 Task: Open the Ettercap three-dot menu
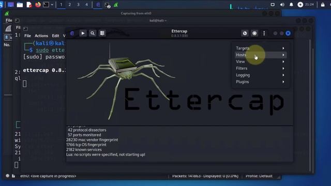coord(264,33)
